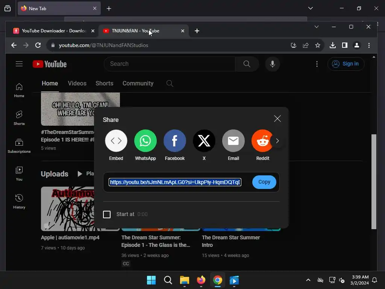The image size is (385, 289).
Task: Open Home in the YouTube sidebar
Action: coord(19,90)
